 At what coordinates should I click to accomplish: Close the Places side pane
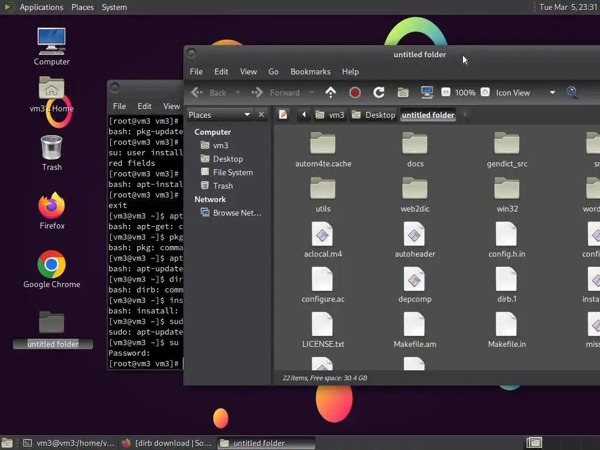point(262,114)
